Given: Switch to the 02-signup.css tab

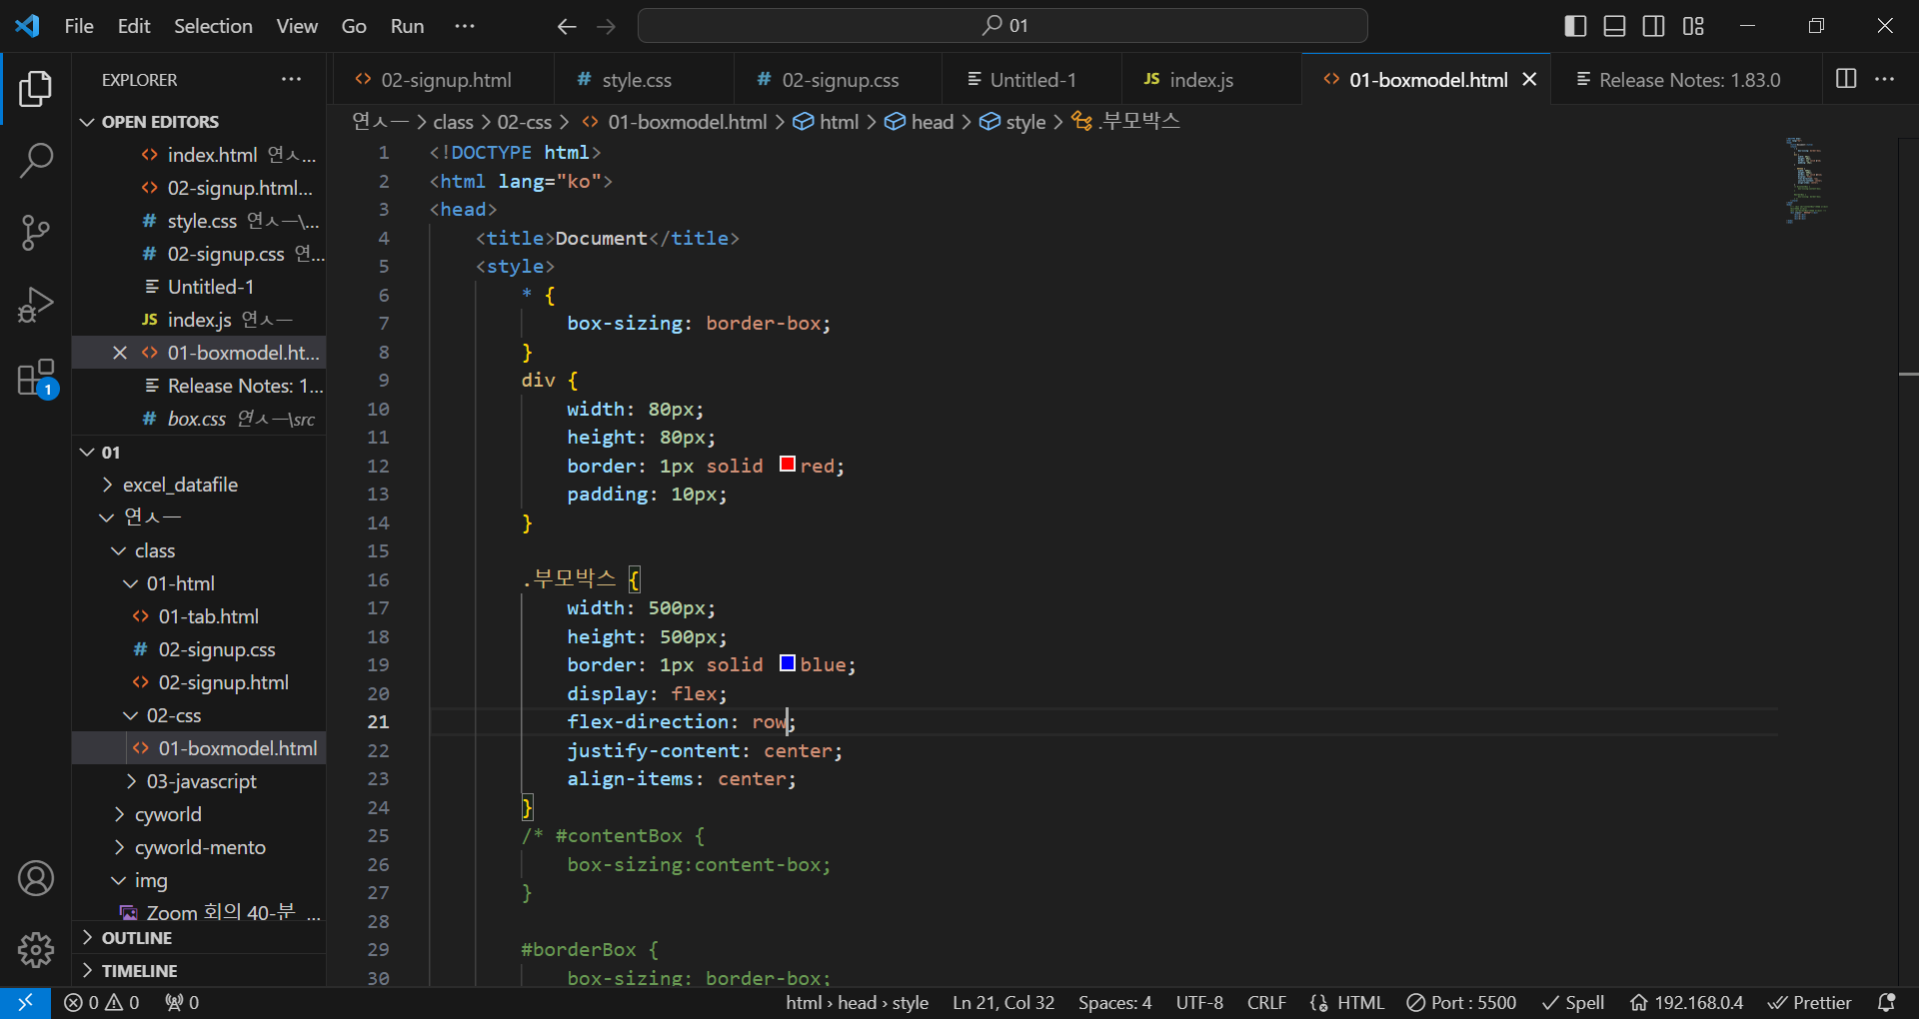Looking at the screenshot, I should [x=838, y=79].
